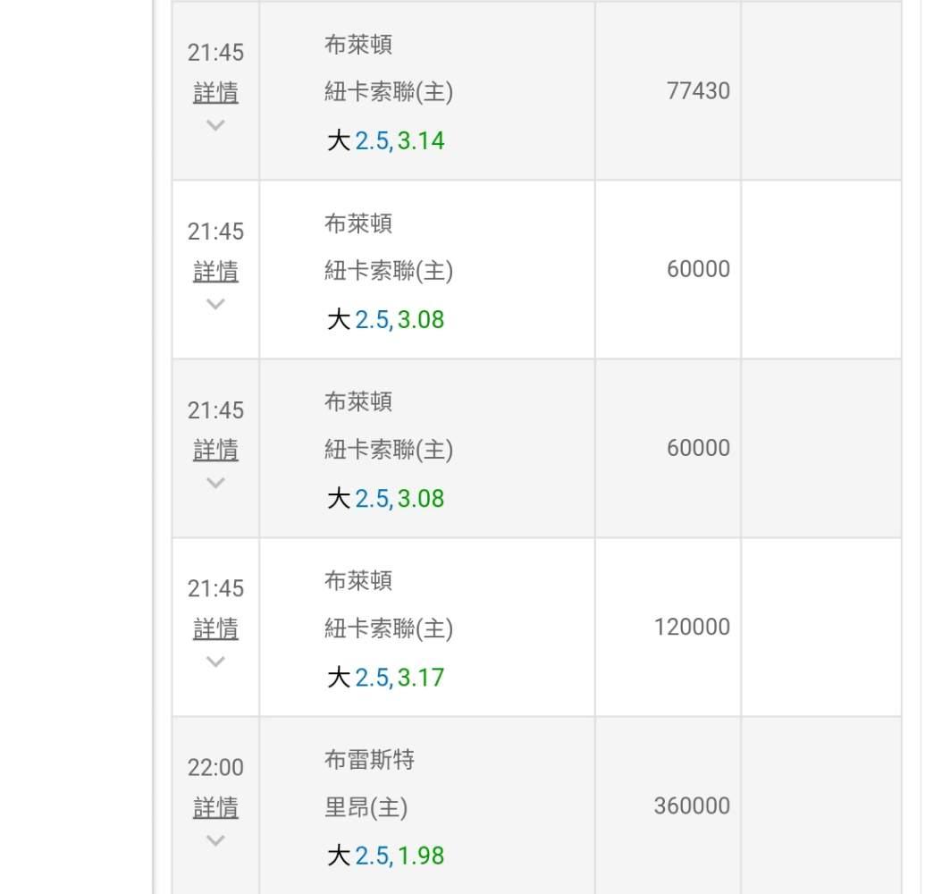The width and height of the screenshot is (950, 894).
Task: Expand chevron in the 77430 bet row
Action: tap(215, 125)
